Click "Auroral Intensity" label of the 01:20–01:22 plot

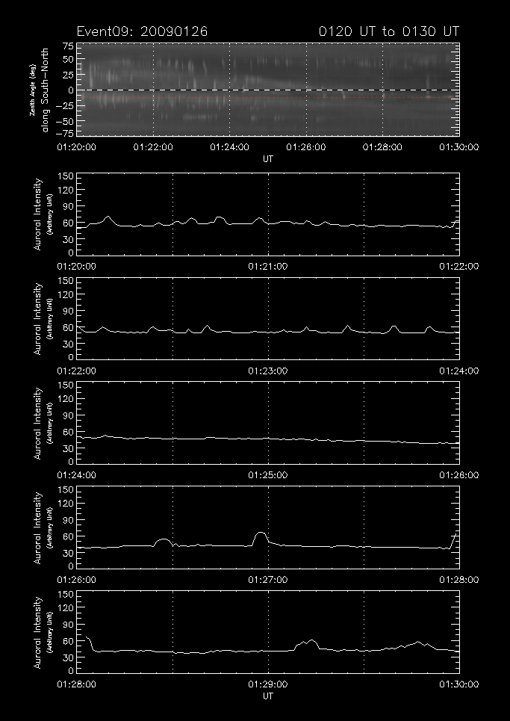coord(37,214)
